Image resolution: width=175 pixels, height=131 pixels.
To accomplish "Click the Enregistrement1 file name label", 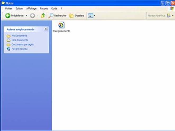I will [62, 31].
